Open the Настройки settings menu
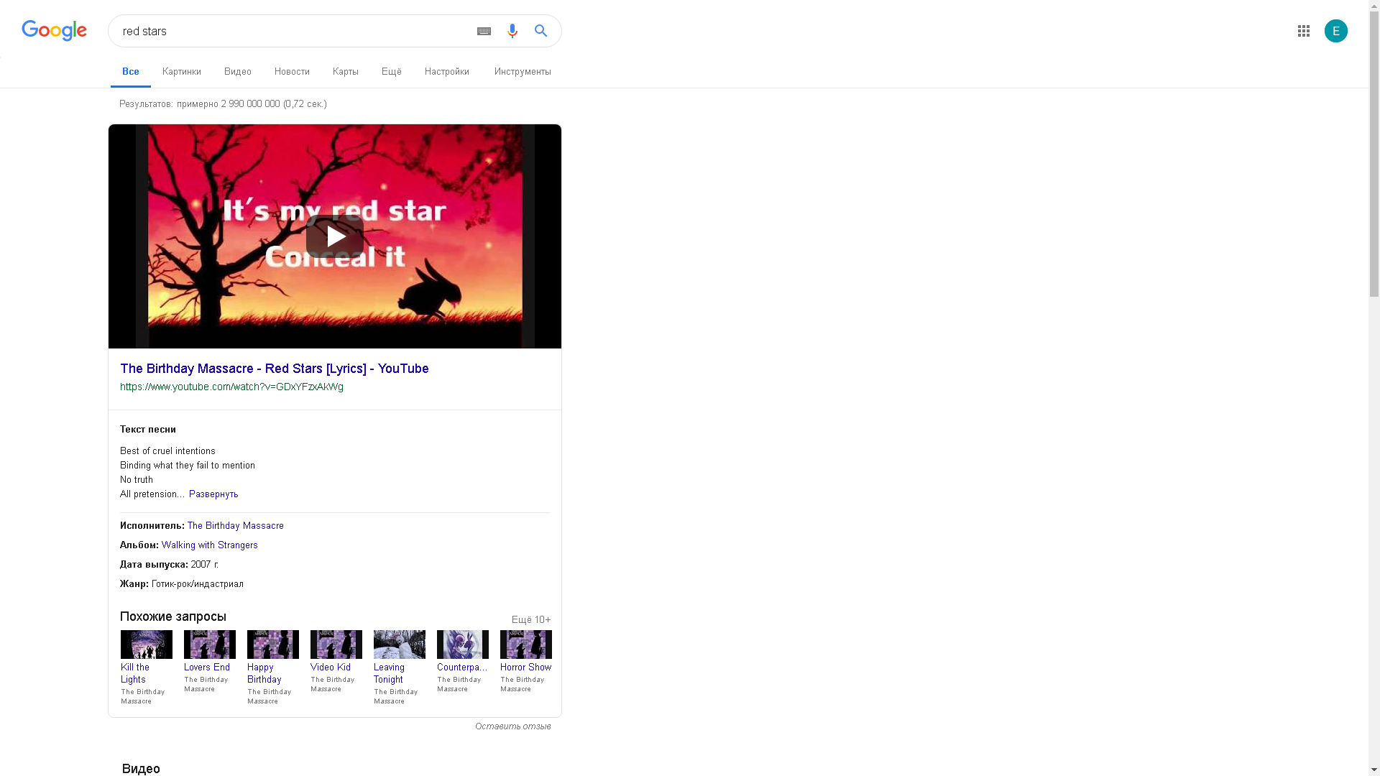Image resolution: width=1380 pixels, height=776 pixels. click(x=447, y=72)
